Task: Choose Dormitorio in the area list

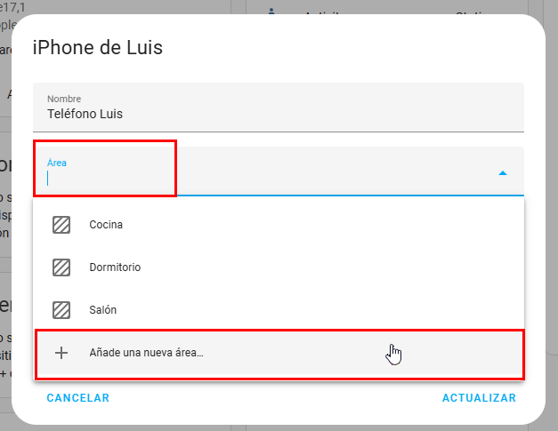Action: pyautogui.click(x=115, y=267)
